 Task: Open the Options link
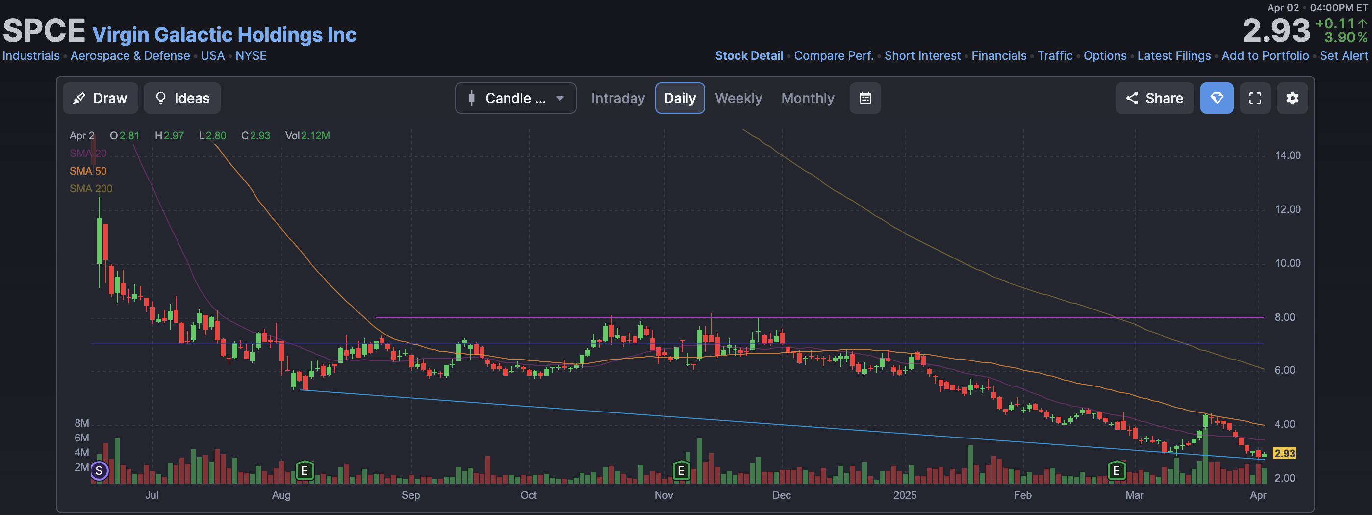1105,56
